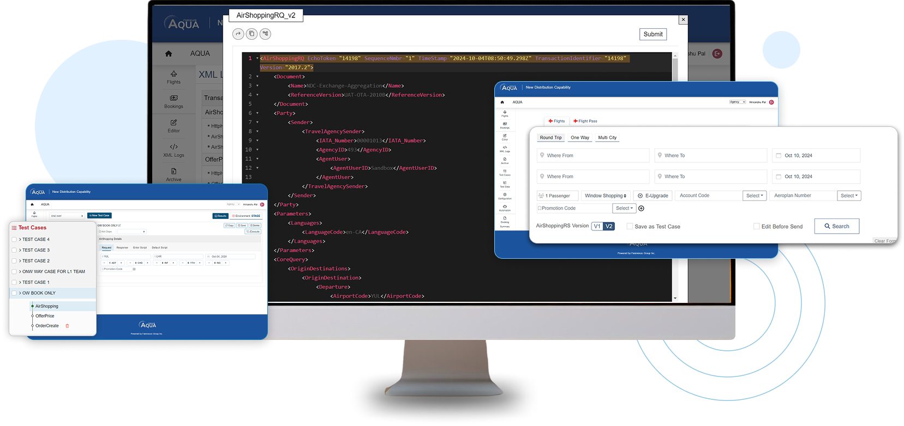Enable the Edit Before Send checkbox

coord(756,226)
